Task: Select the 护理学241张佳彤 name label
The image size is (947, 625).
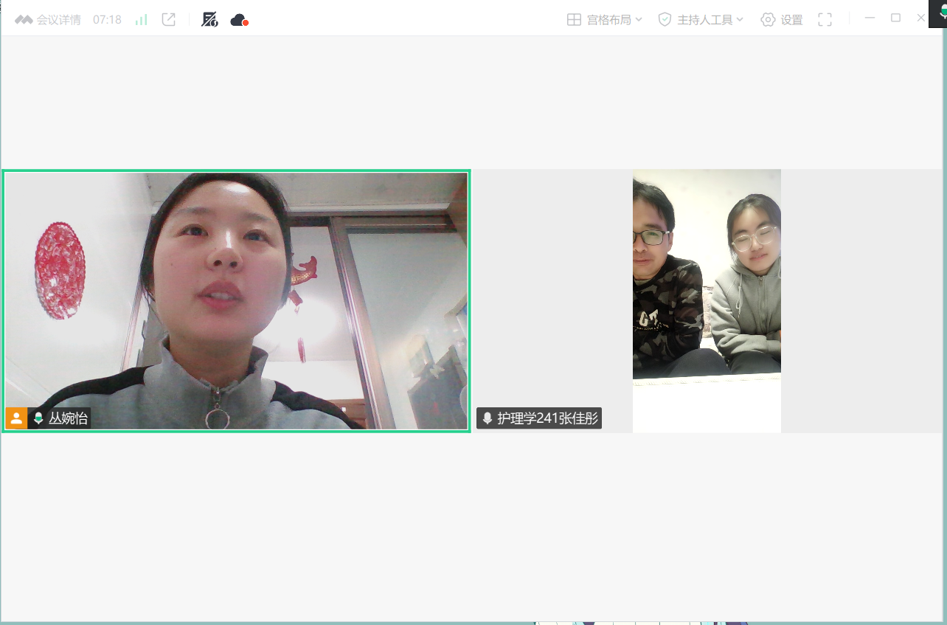Action: point(547,419)
